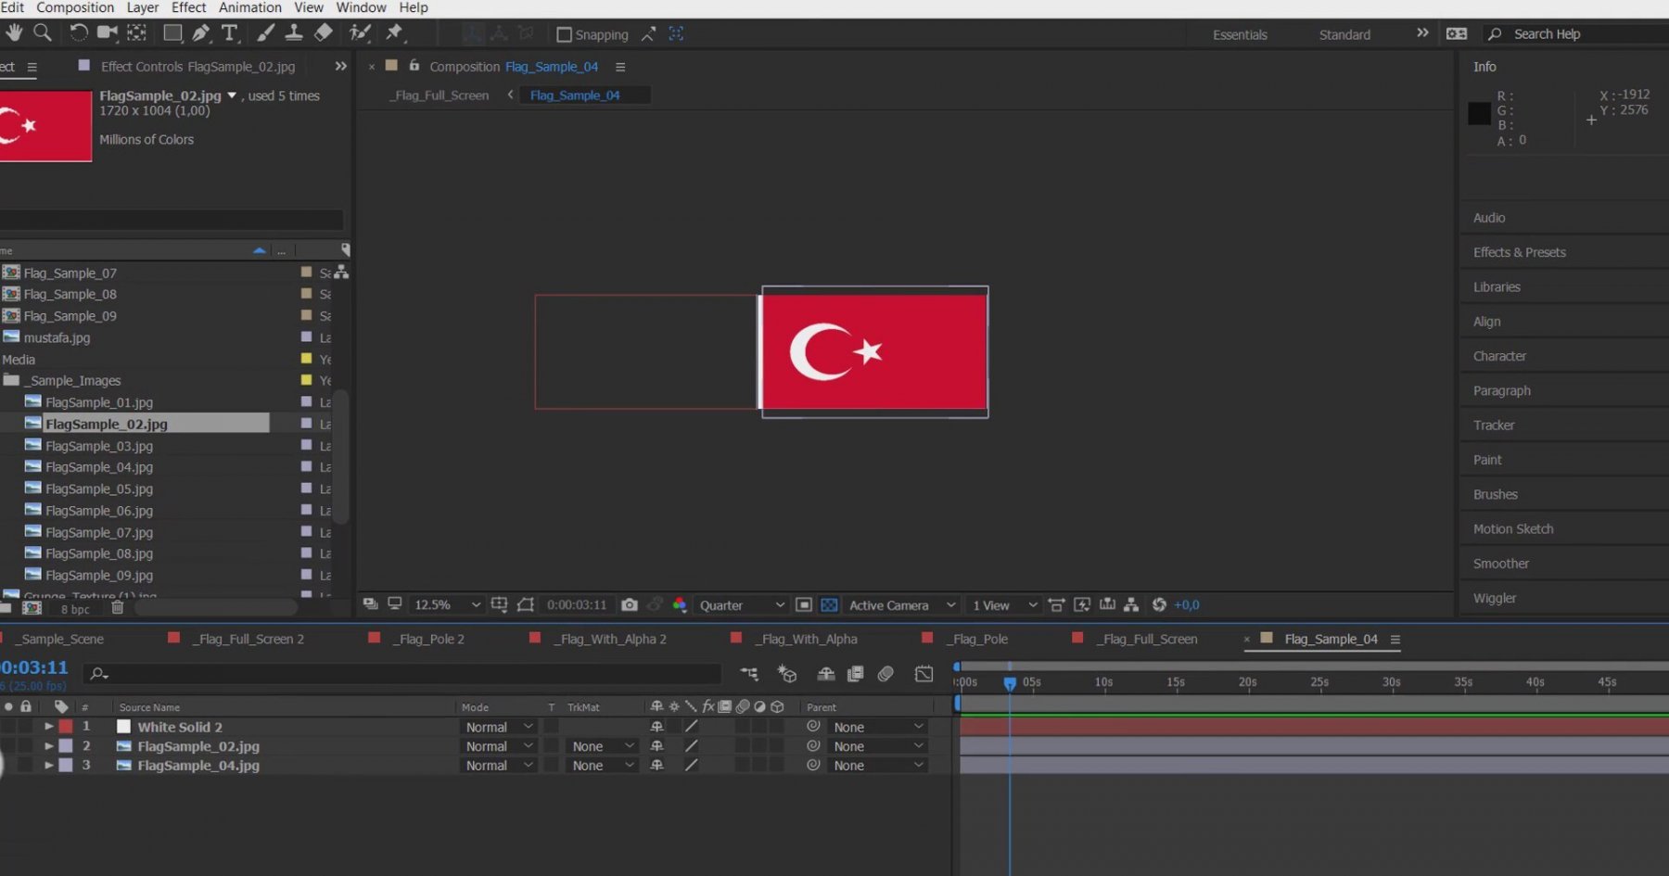Open the Active Camera view dropdown
Screen dimensions: 1669x876
(901, 604)
